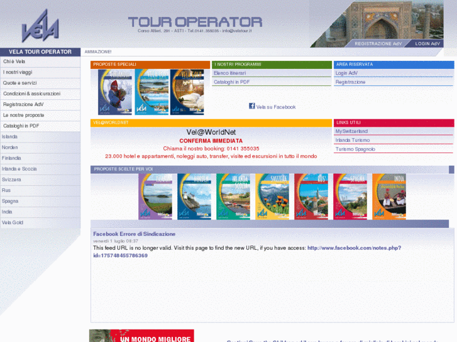Open Login AdV in Area Riservata

346,73
